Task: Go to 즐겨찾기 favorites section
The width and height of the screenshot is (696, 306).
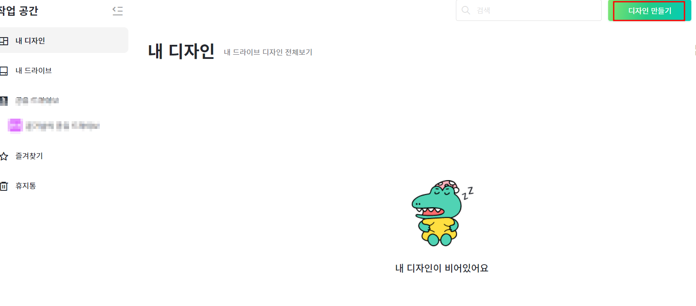Action: [64, 156]
